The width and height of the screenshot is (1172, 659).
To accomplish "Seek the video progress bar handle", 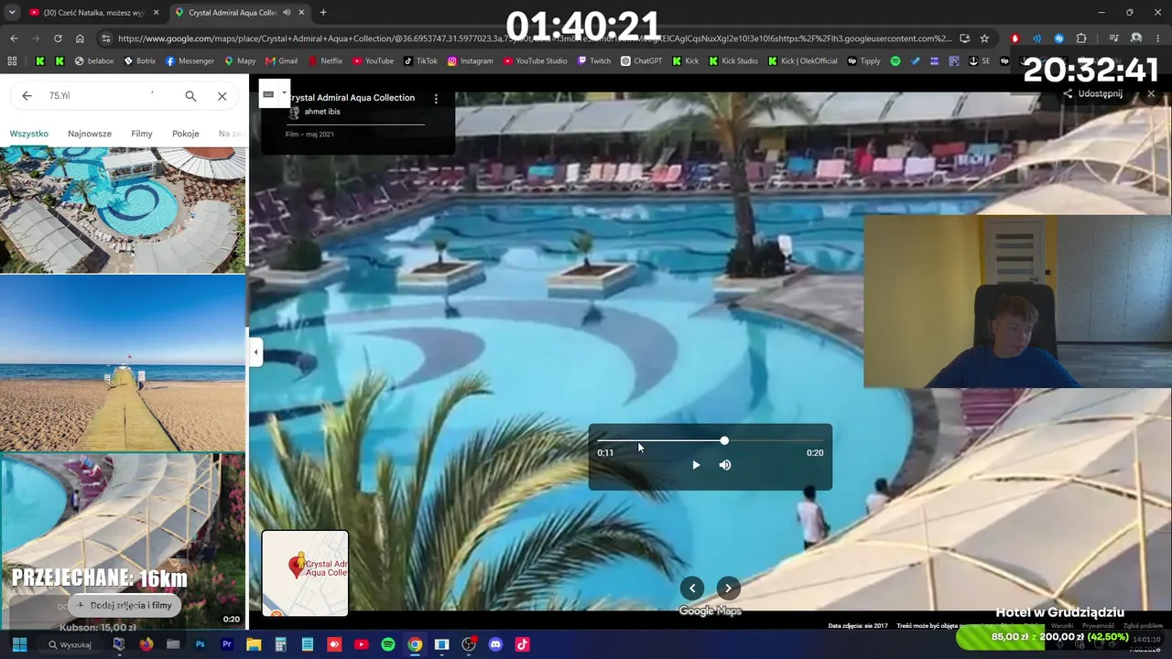I will click(x=724, y=441).
